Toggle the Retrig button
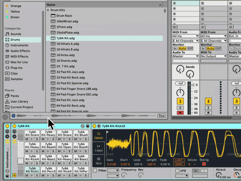Screen dimensions: 241x181 [x=204, y=164]
